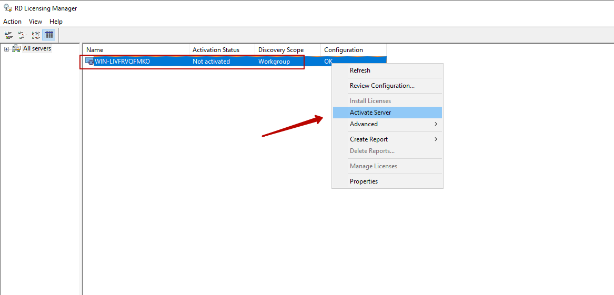Choose Review Configuration from context menu
The height and width of the screenshot is (295, 614).
tap(382, 86)
